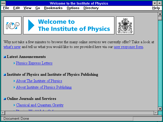The width and height of the screenshot is (163, 122).
Task: Open the Bookmarks menu
Action: [53, 8]
